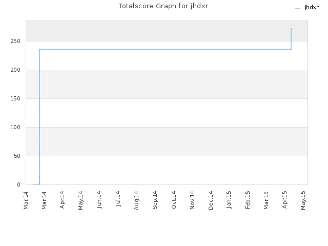The image size is (328, 246).
Task: Click the chart title 'Totalscore Graph for jhdxr'
Action: point(163,6)
